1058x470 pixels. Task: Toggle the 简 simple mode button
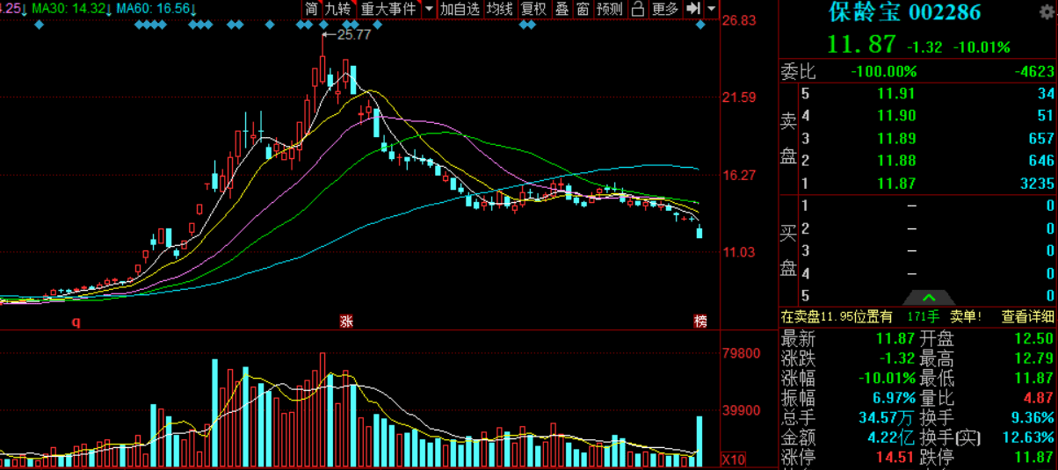click(x=311, y=9)
